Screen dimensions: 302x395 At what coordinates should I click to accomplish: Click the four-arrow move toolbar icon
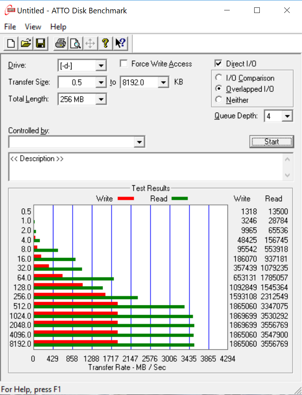pos(90,43)
